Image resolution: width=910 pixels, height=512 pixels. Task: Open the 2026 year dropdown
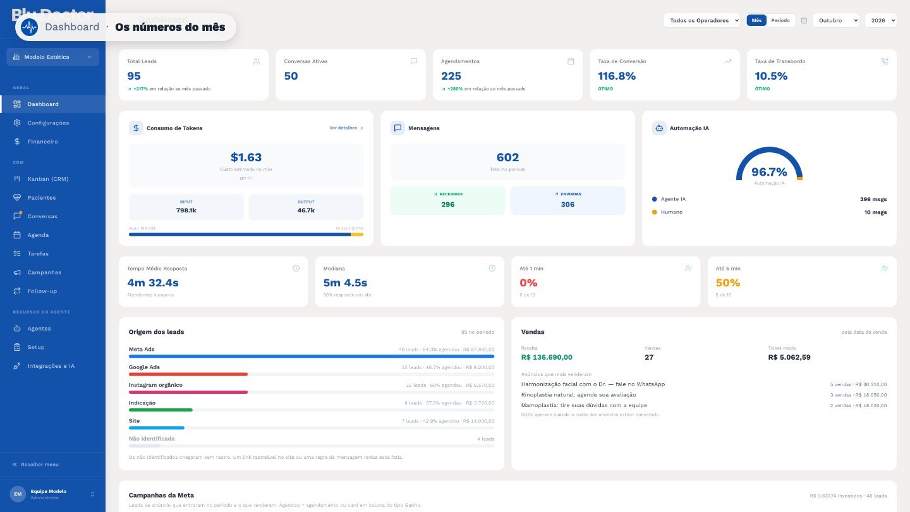(x=880, y=20)
